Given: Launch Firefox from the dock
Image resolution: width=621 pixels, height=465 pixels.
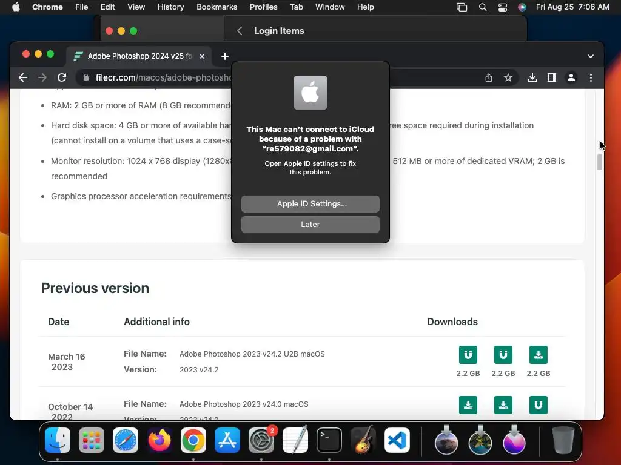Looking at the screenshot, I should (159, 440).
